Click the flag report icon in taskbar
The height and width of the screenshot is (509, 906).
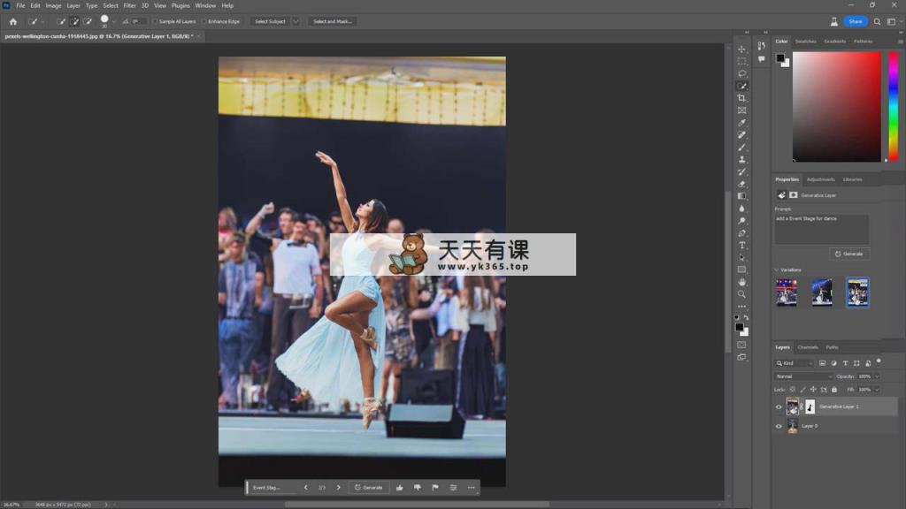pyautogui.click(x=435, y=488)
